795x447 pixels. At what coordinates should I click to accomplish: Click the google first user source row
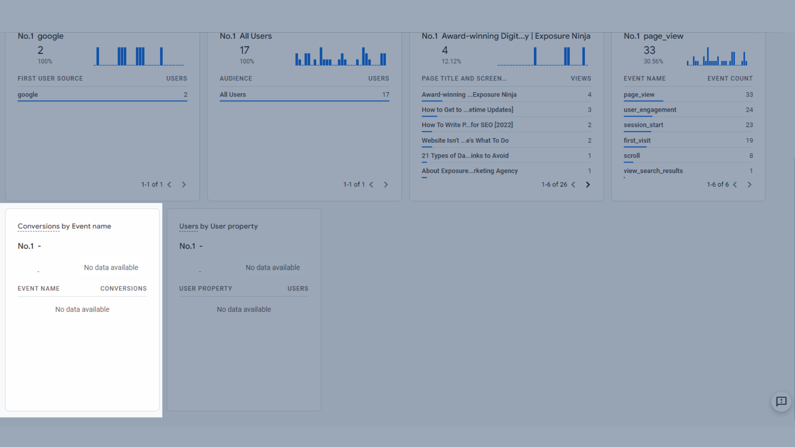(x=28, y=95)
